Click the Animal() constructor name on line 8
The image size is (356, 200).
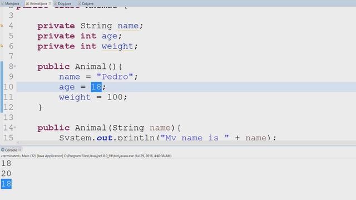[91, 67]
